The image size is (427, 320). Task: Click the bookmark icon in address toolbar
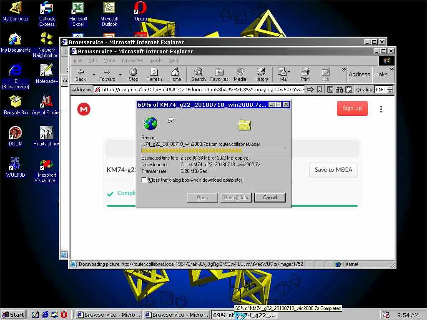pos(319,90)
